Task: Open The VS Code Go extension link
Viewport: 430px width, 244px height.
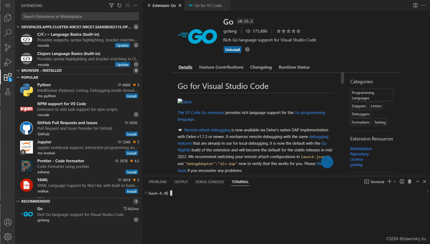Action: pos(201,113)
